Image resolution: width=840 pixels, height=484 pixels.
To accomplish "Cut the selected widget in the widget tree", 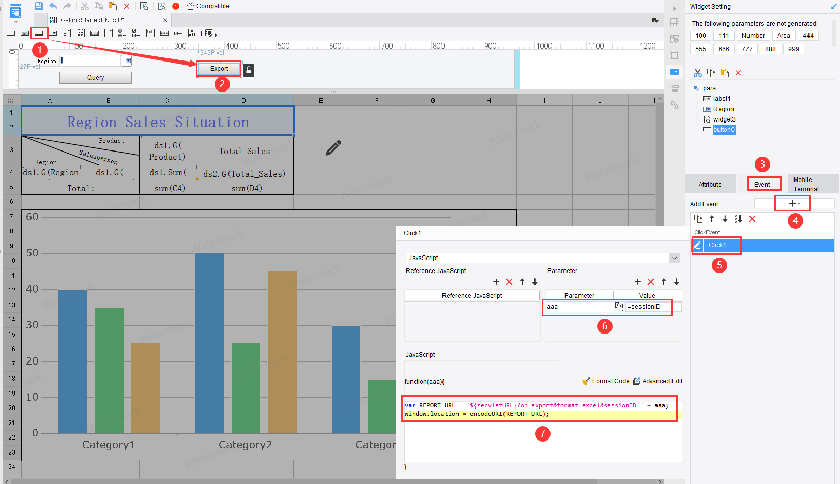I will pos(697,73).
